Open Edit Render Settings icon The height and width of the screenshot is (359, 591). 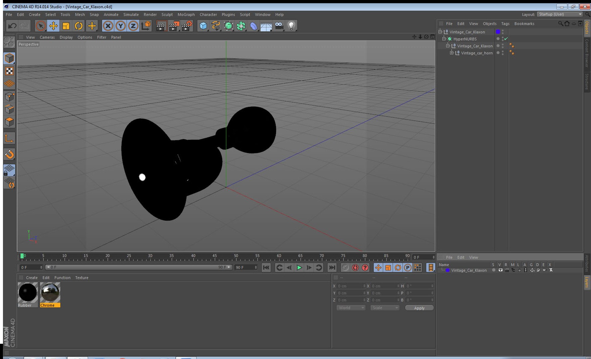tap(187, 26)
